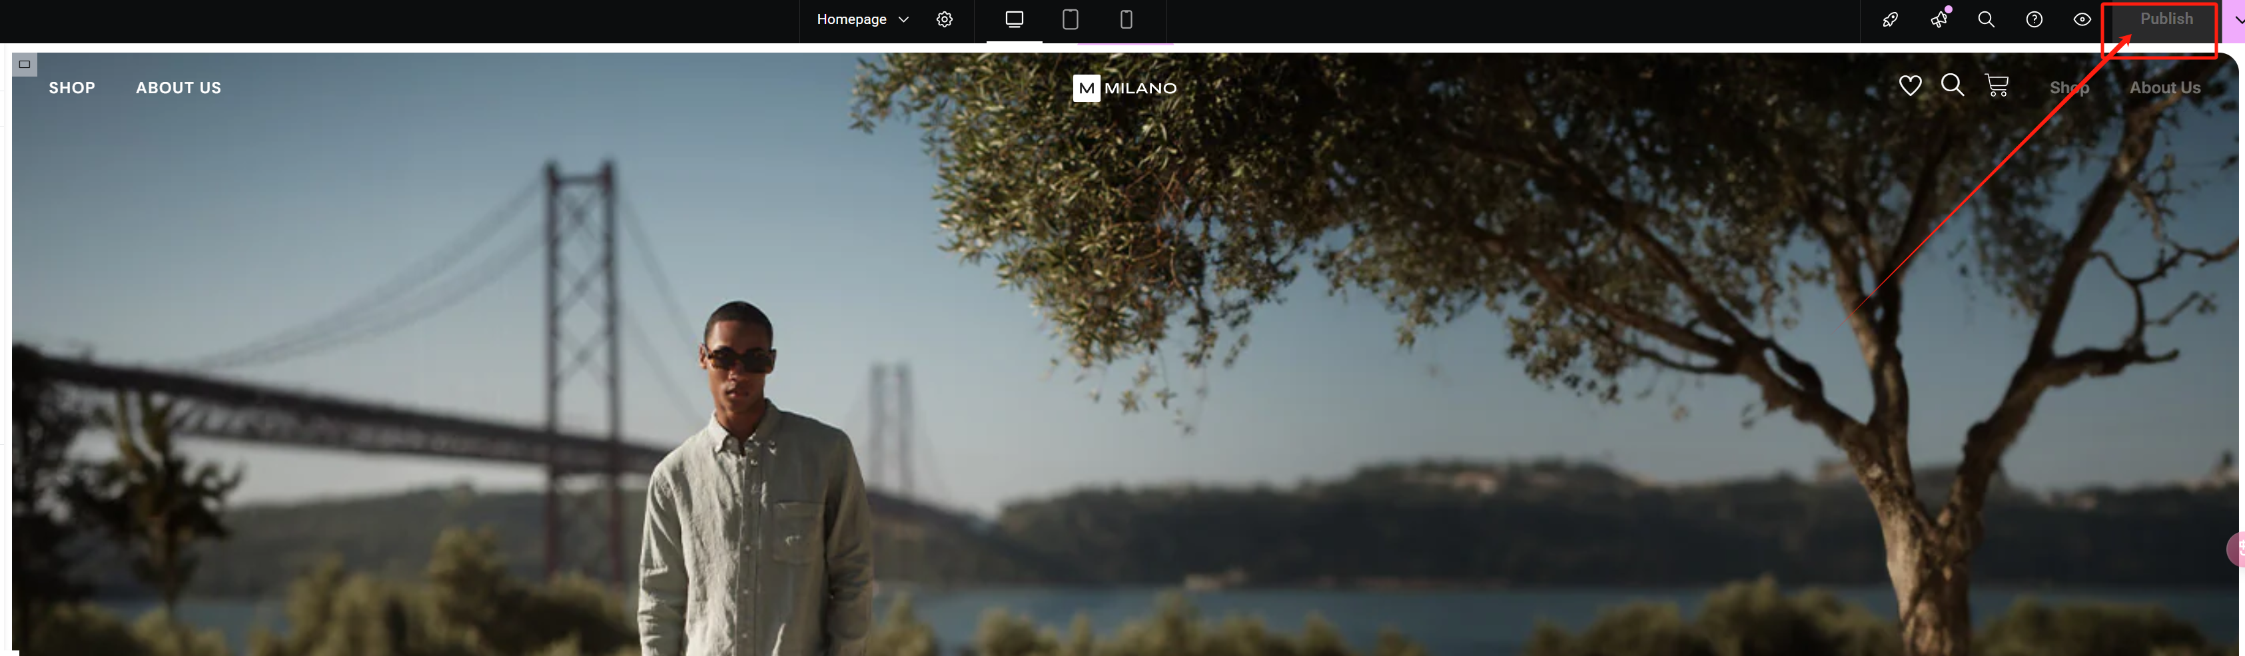This screenshot has width=2245, height=656.
Task: Open the megaphone what's new notifications
Action: [x=1939, y=19]
